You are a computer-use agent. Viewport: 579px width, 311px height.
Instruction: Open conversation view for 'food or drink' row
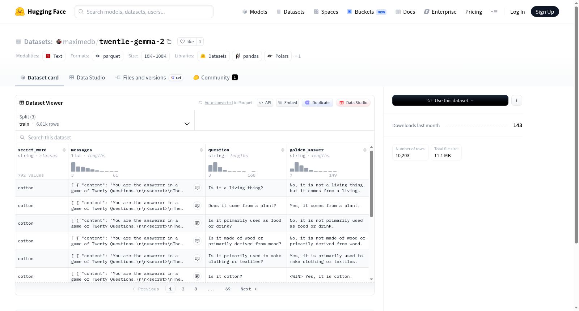pyautogui.click(x=197, y=223)
